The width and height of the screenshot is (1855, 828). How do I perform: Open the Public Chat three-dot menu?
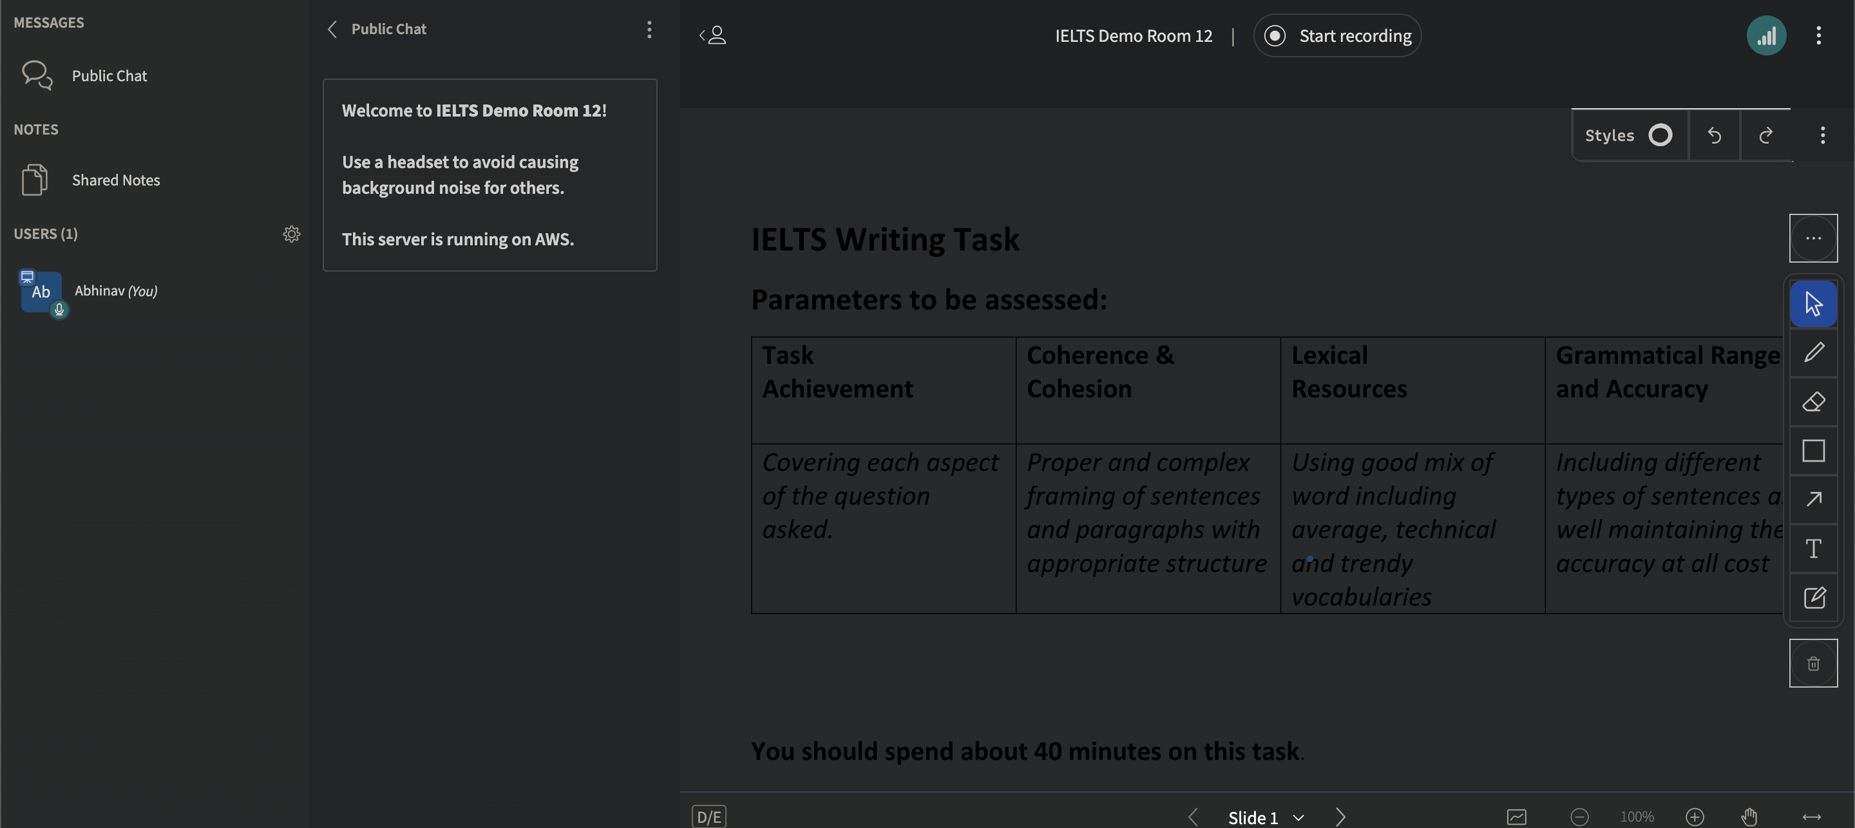(x=649, y=30)
